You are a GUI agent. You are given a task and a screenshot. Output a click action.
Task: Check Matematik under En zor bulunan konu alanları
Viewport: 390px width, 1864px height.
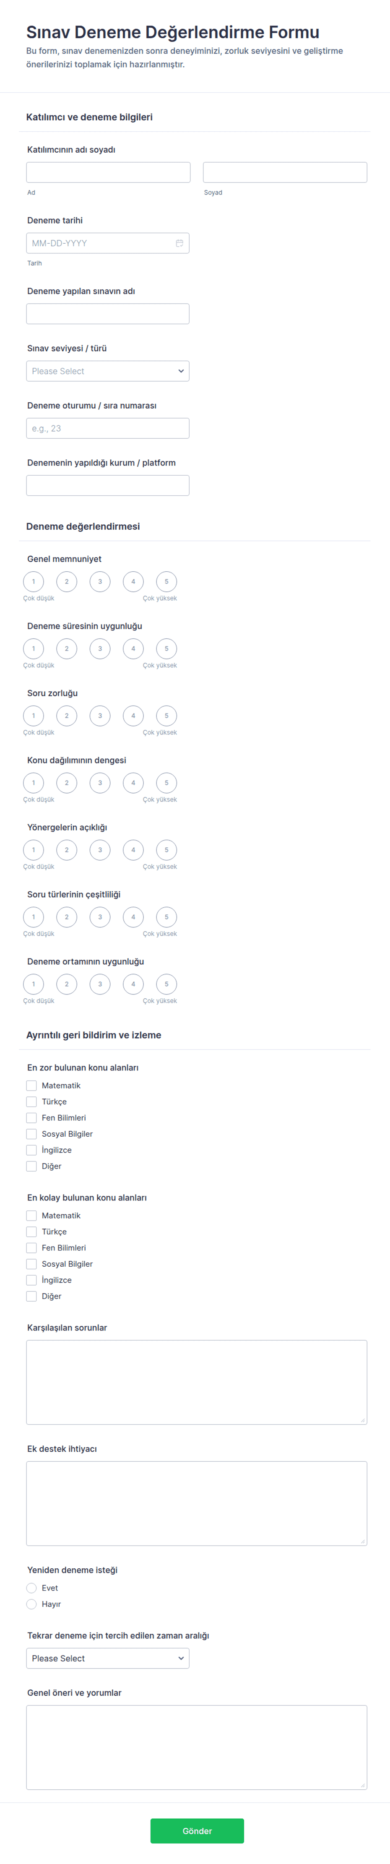[x=31, y=1086]
